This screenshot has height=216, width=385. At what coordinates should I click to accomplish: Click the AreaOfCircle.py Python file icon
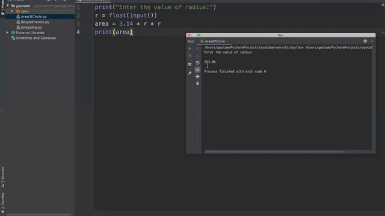click(18, 17)
